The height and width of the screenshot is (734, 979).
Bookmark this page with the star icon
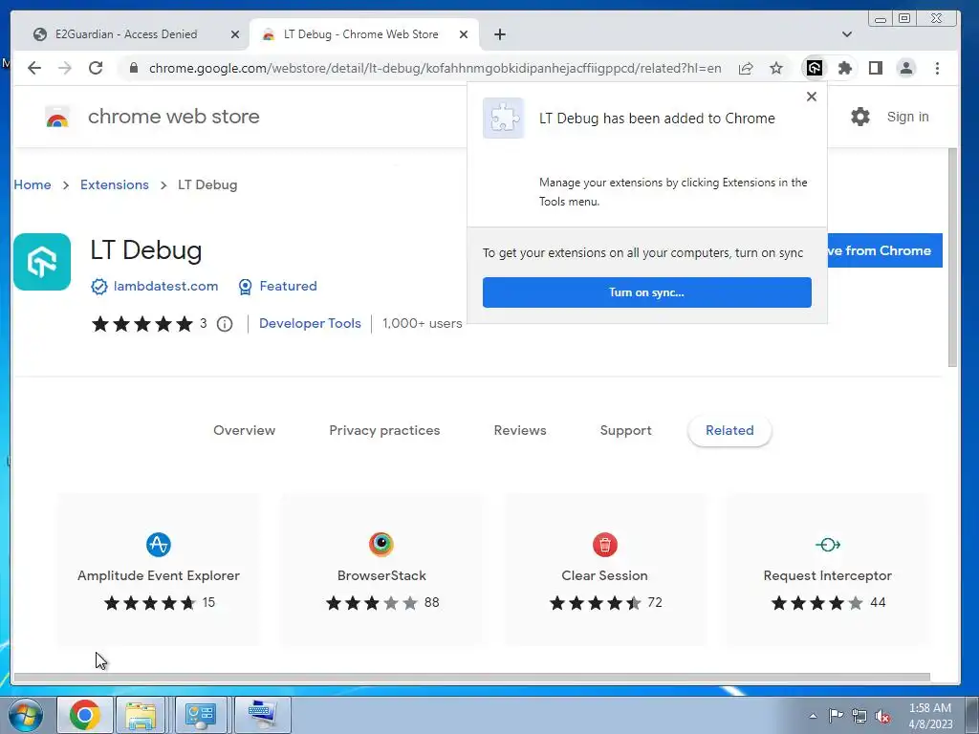[776, 68]
